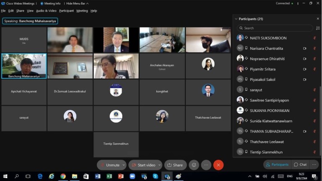This screenshot has width=322, height=181.
Task: Click the Hide Menu Bar toggle
Action: (x=77, y=3)
